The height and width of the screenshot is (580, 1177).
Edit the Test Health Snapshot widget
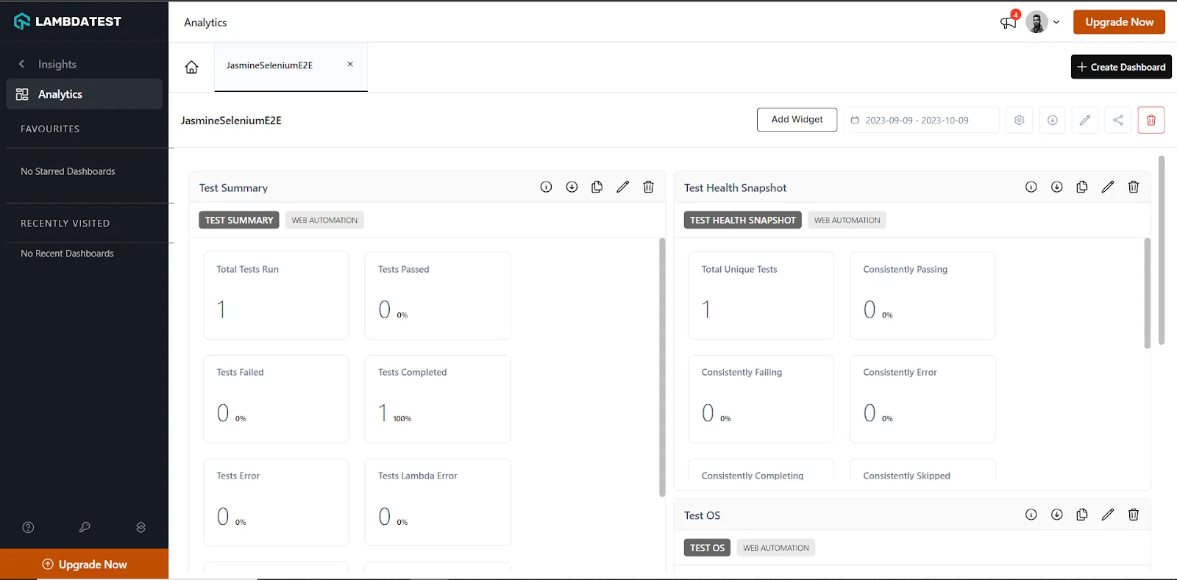pyautogui.click(x=1108, y=187)
